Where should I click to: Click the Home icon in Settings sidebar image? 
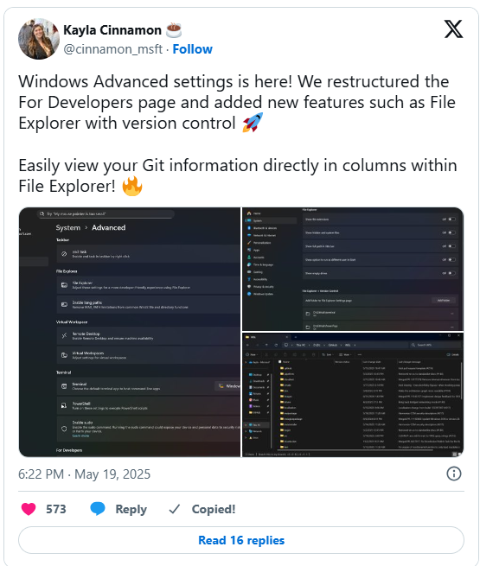[249, 213]
